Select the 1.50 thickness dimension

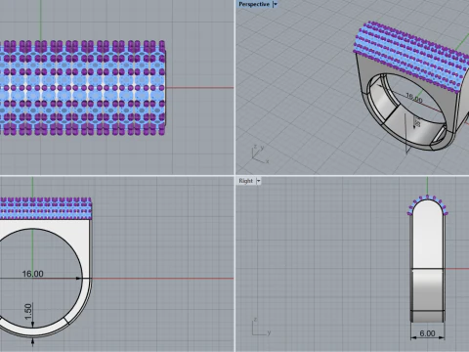pyautogui.click(x=28, y=312)
